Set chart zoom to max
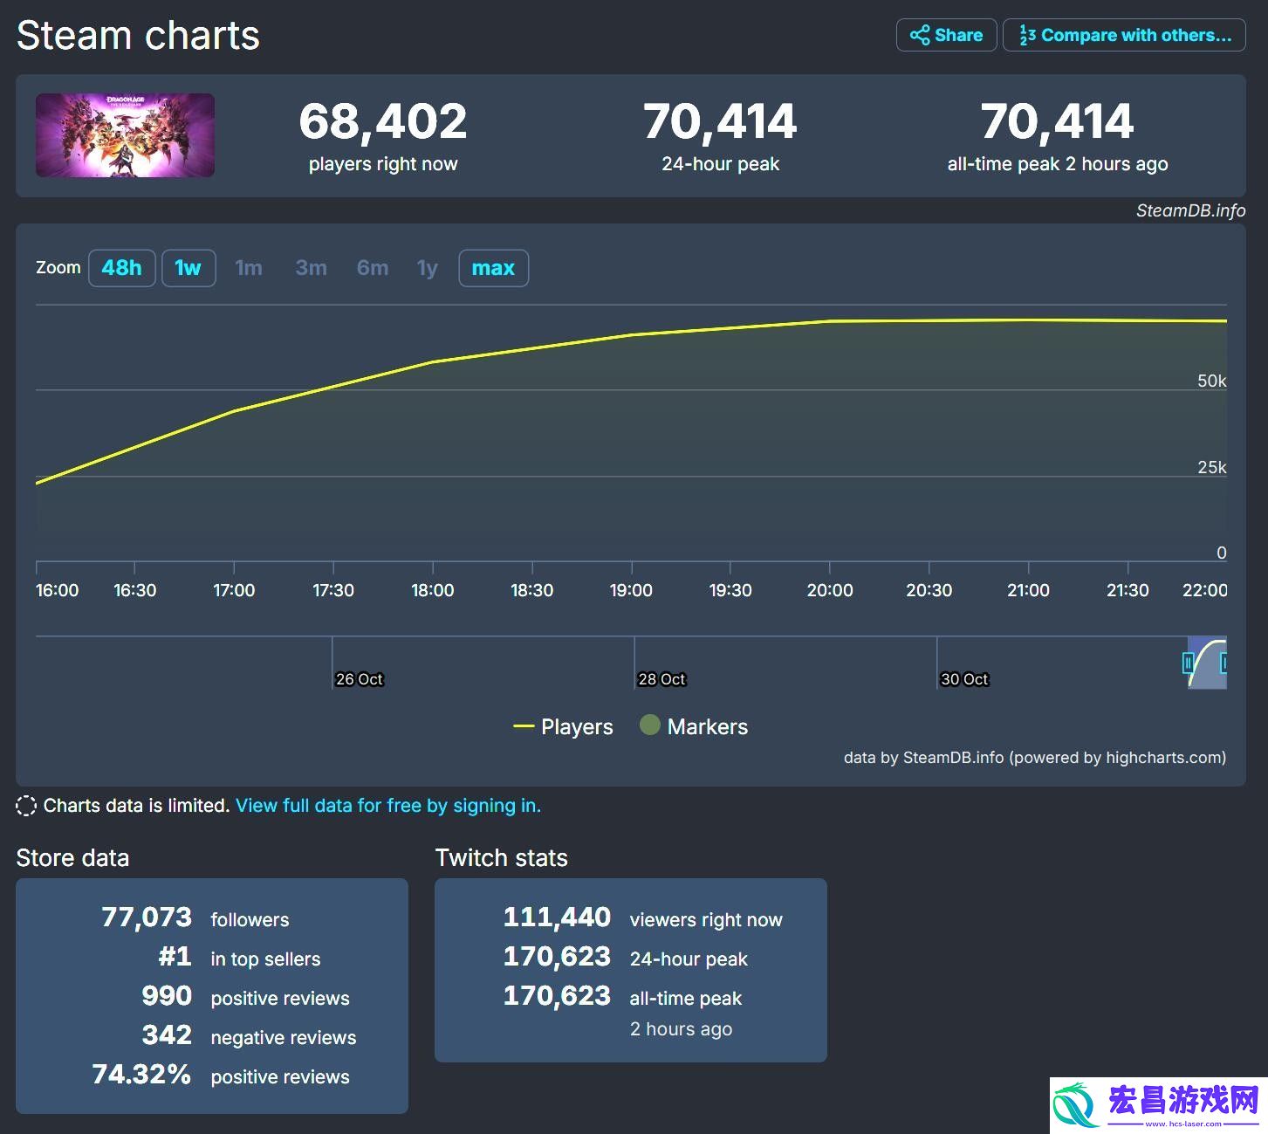 pyautogui.click(x=493, y=268)
